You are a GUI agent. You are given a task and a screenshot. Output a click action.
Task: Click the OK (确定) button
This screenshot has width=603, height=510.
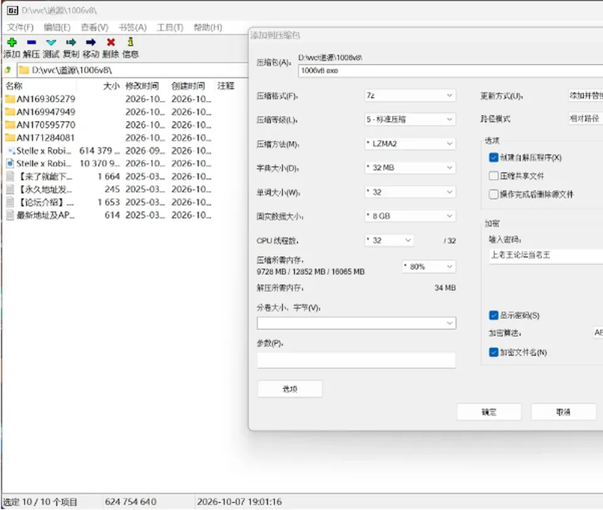tap(489, 412)
